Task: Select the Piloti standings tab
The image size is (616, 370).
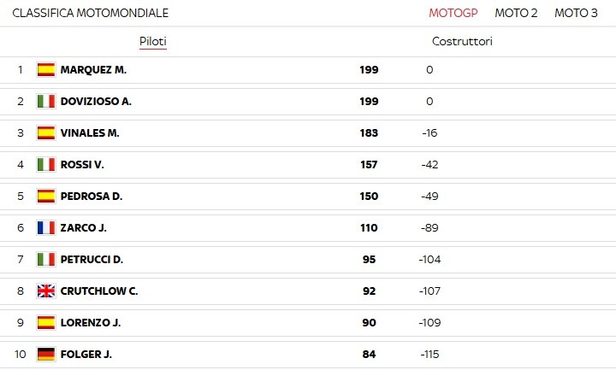Action: click(x=153, y=41)
